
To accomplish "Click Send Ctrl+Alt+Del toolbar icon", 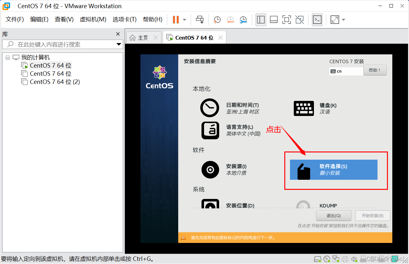I will pyautogui.click(x=200, y=19).
